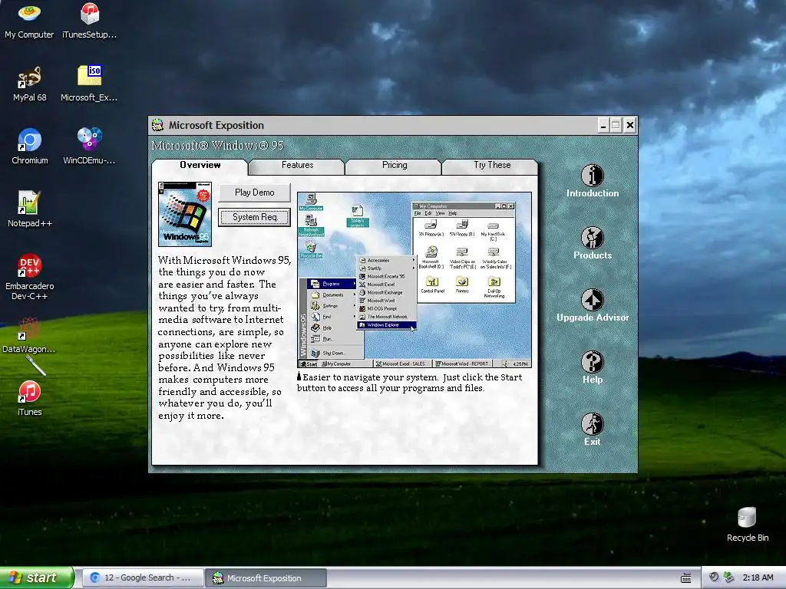The height and width of the screenshot is (589, 786).
Task: Click the Microsoft Windows 95 heading text
Action: click(x=217, y=146)
